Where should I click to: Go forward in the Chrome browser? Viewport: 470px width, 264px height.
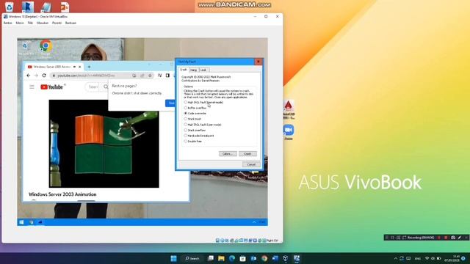point(36,76)
